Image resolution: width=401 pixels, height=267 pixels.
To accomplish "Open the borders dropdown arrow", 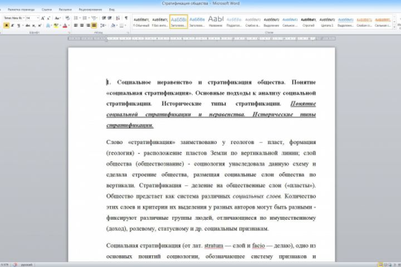I will click(125, 26).
